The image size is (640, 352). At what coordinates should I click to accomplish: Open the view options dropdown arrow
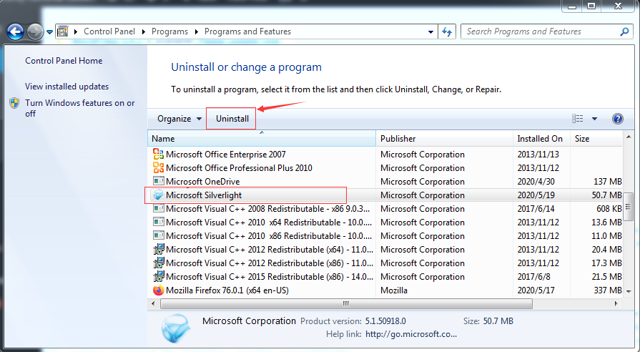(x=594, y=119)
